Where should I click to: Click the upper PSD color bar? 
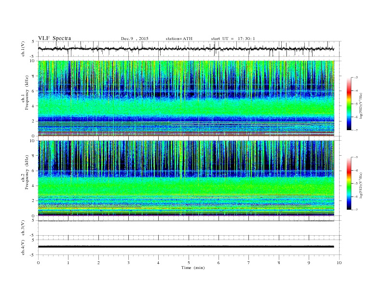349,104
